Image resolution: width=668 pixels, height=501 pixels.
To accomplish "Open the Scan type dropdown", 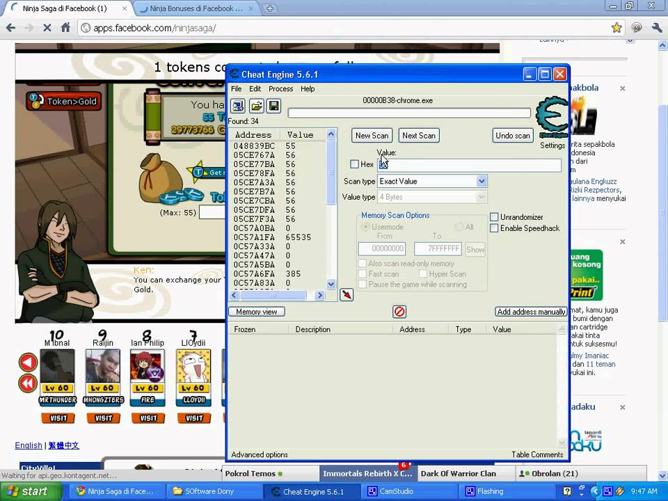I will (x=482, y=181).
